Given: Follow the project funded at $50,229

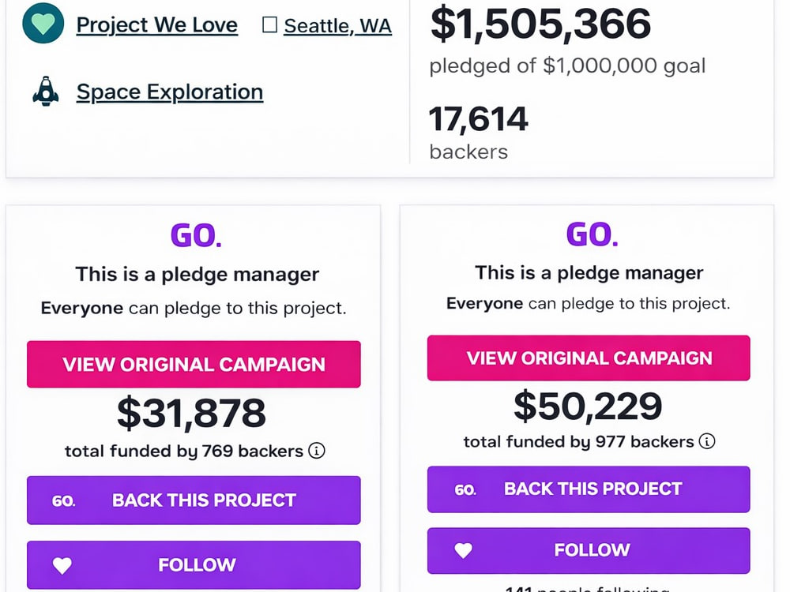Looking at the screenshot, I should (589, 550).
